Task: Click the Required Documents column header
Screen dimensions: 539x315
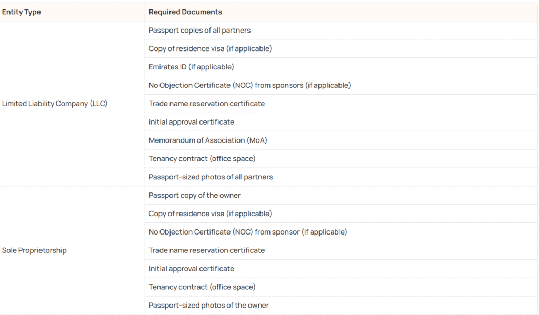Action: [x=341, y=12]
